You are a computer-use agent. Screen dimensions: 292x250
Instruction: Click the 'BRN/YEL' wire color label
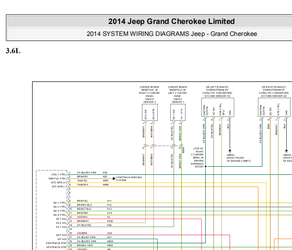[x=82, y=201]
